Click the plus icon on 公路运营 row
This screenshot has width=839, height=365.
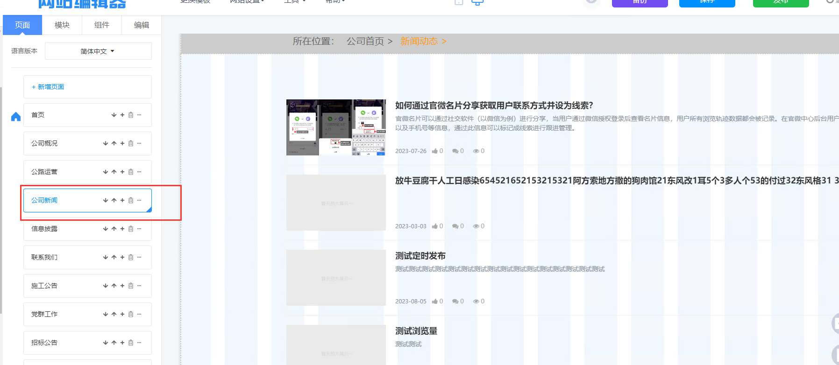(x=122, y=172)
